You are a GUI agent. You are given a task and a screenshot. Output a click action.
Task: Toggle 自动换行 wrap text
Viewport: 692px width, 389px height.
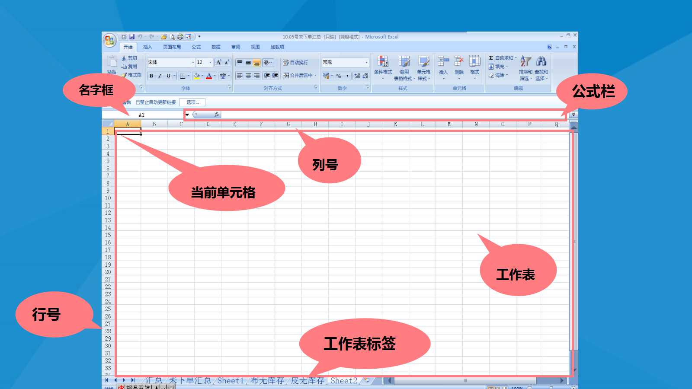(x=294, y=62)
